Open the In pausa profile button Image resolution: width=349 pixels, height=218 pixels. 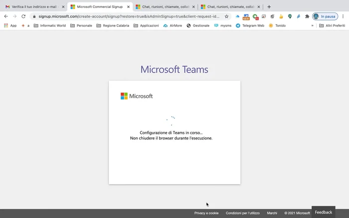[x=325, y=16]
